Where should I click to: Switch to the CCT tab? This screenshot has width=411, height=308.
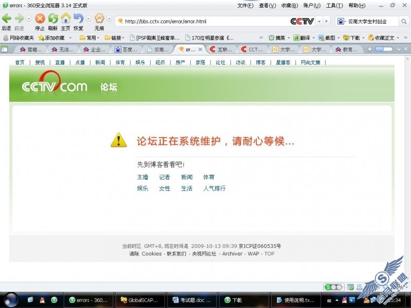(x=252, y=49)
